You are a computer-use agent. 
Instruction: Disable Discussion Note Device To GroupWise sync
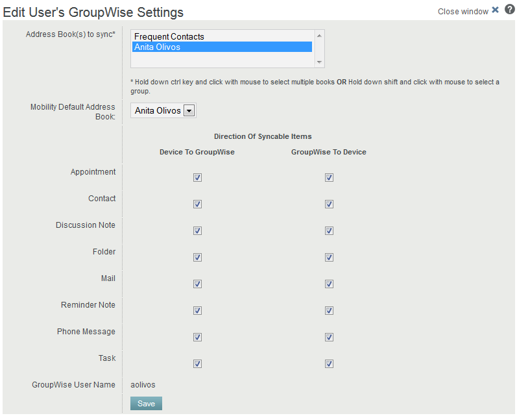click(x=197, y=230)
